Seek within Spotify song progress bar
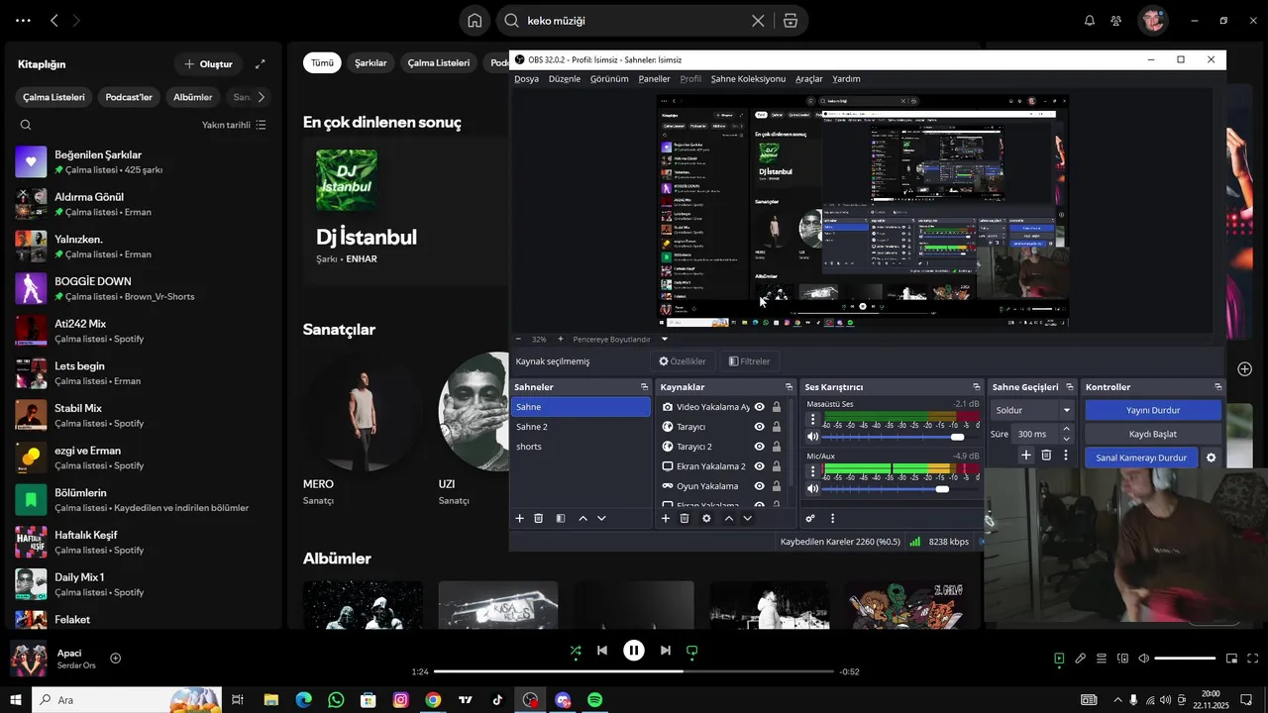The width and height of the screenshot is (1268, 713). 634,671
